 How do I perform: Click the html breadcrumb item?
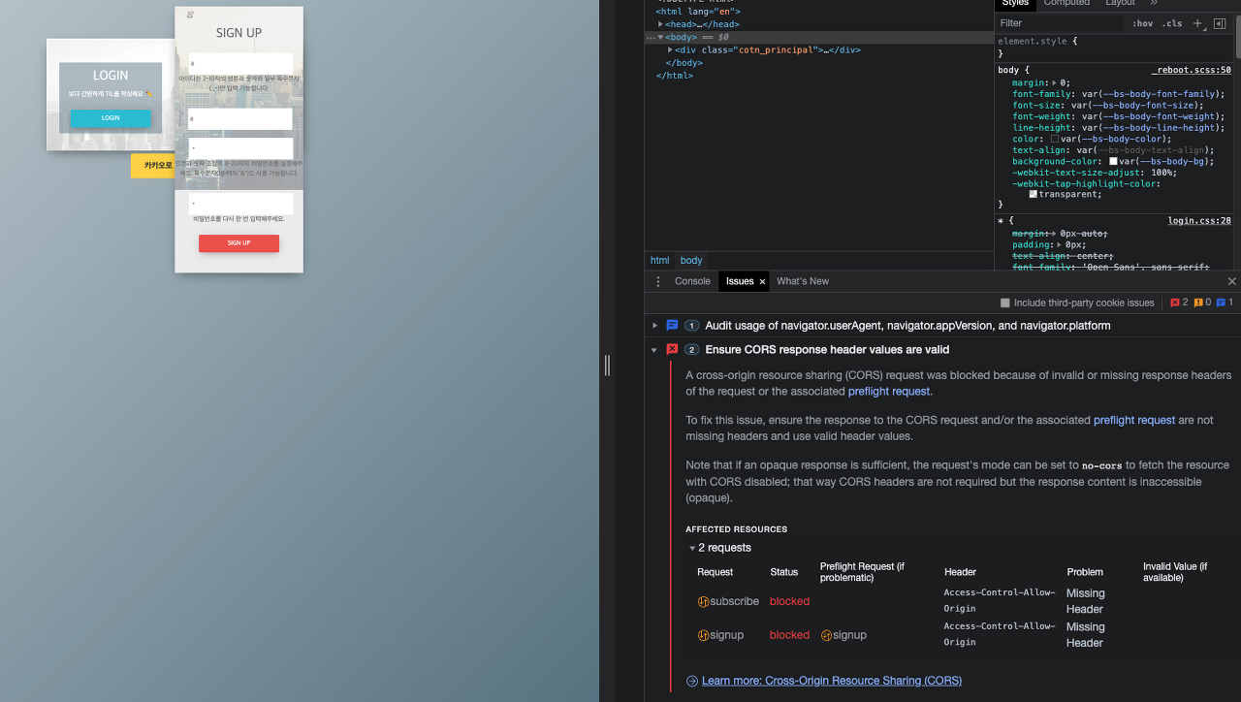659,261
